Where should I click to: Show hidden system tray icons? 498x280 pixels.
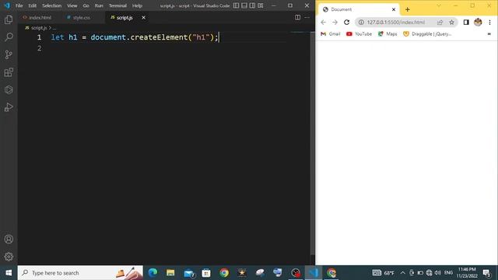tap(403, 273)
